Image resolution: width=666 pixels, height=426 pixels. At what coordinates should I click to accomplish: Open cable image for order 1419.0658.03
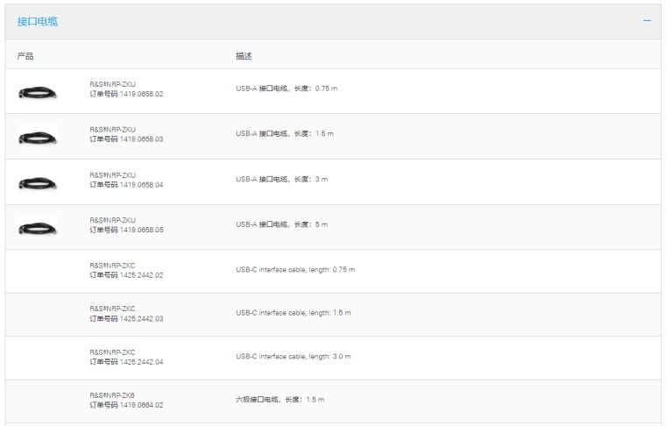click(37, 137)
